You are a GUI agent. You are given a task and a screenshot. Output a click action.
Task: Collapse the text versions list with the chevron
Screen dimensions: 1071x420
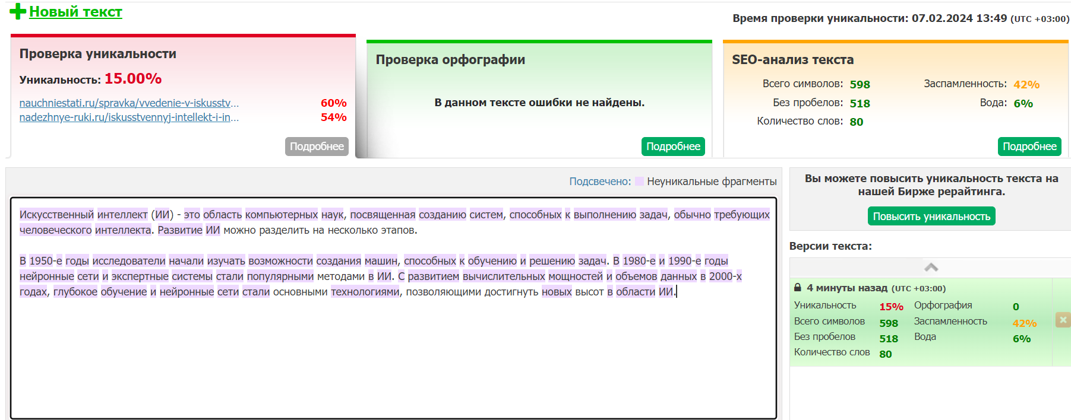pyautogui.click(x=931, y=268)
